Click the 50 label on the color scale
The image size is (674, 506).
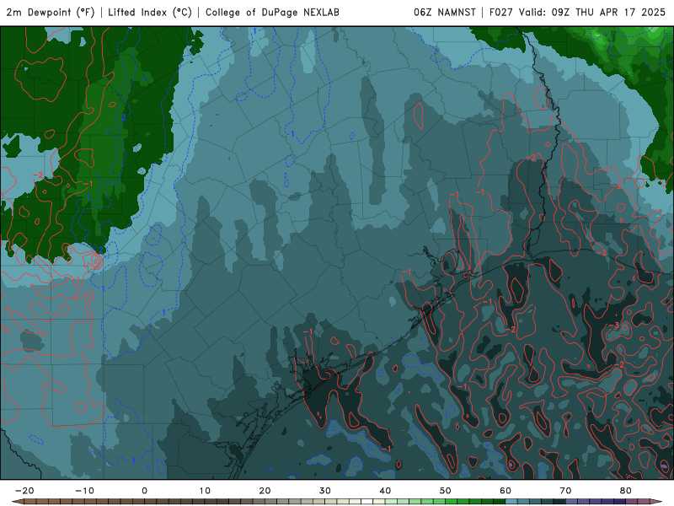[x=446, y=491]
